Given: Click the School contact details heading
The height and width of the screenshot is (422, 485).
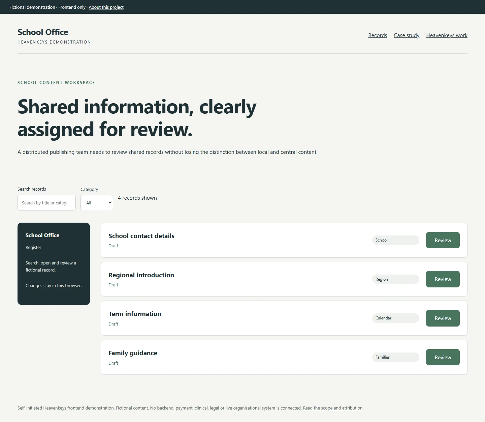Looking at the screenshot, I should pyautogui.click(x=141, y=236).
